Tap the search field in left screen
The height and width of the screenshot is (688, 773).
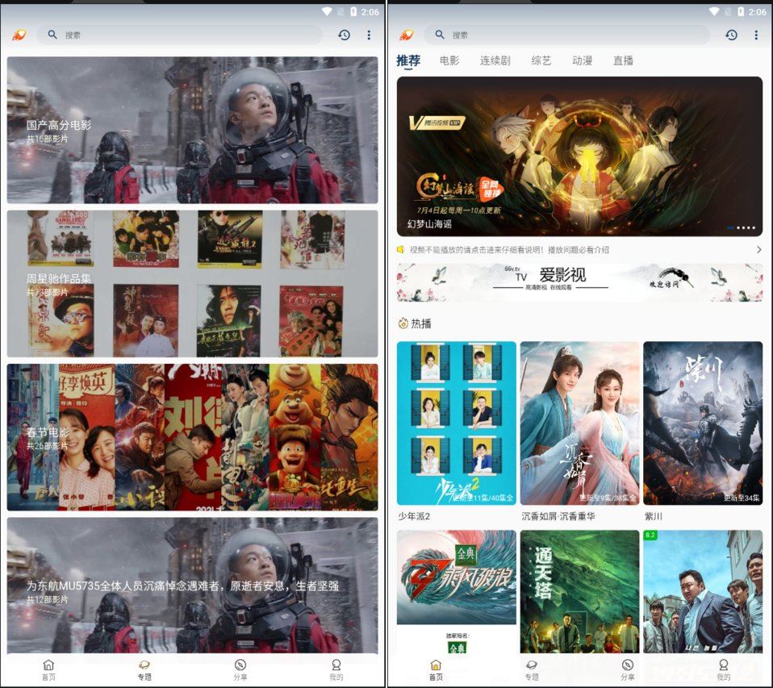click(179, 35)
